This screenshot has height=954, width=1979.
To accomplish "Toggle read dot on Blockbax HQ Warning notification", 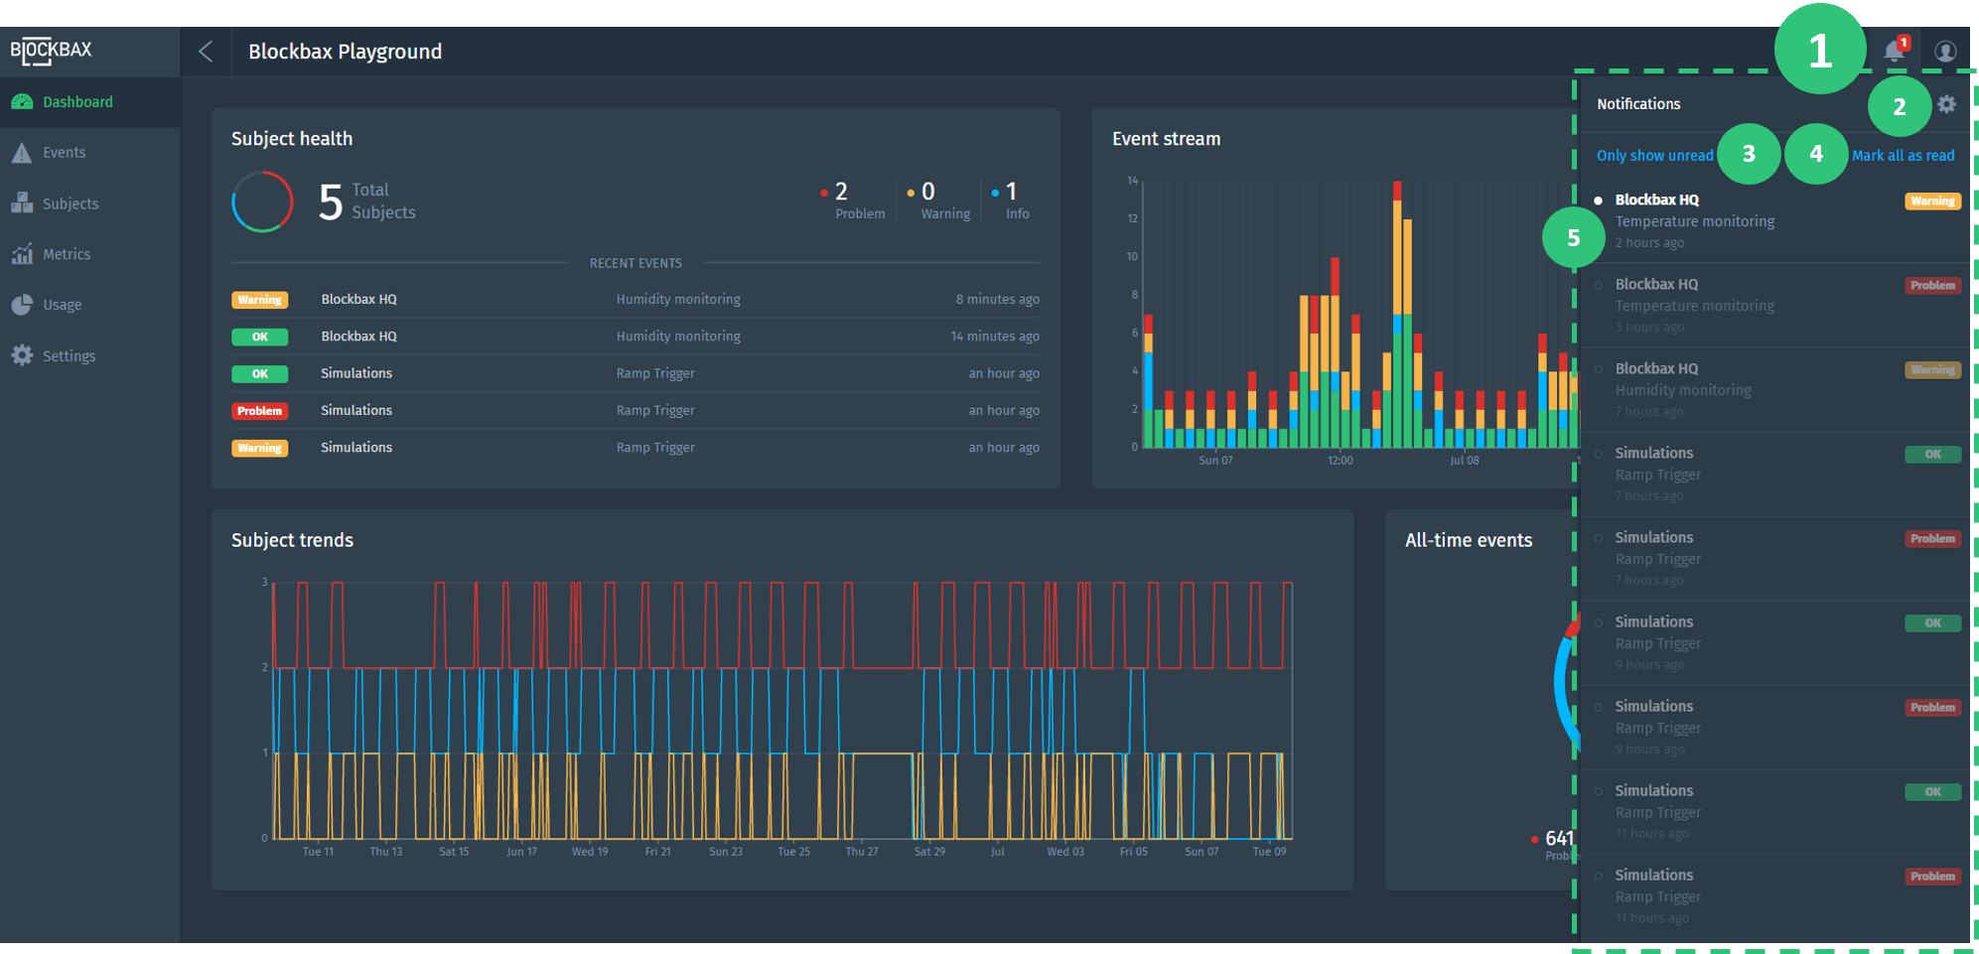I will click(1598, 201).
